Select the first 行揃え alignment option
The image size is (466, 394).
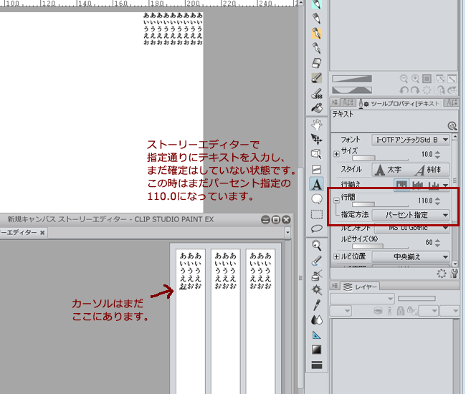click(401, 185)
